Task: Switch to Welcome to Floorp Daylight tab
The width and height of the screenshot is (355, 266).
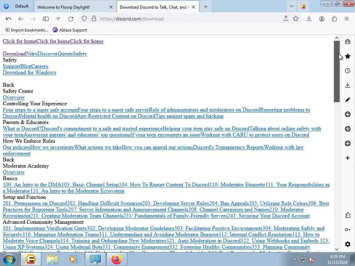Action: (x=73, y=7)
